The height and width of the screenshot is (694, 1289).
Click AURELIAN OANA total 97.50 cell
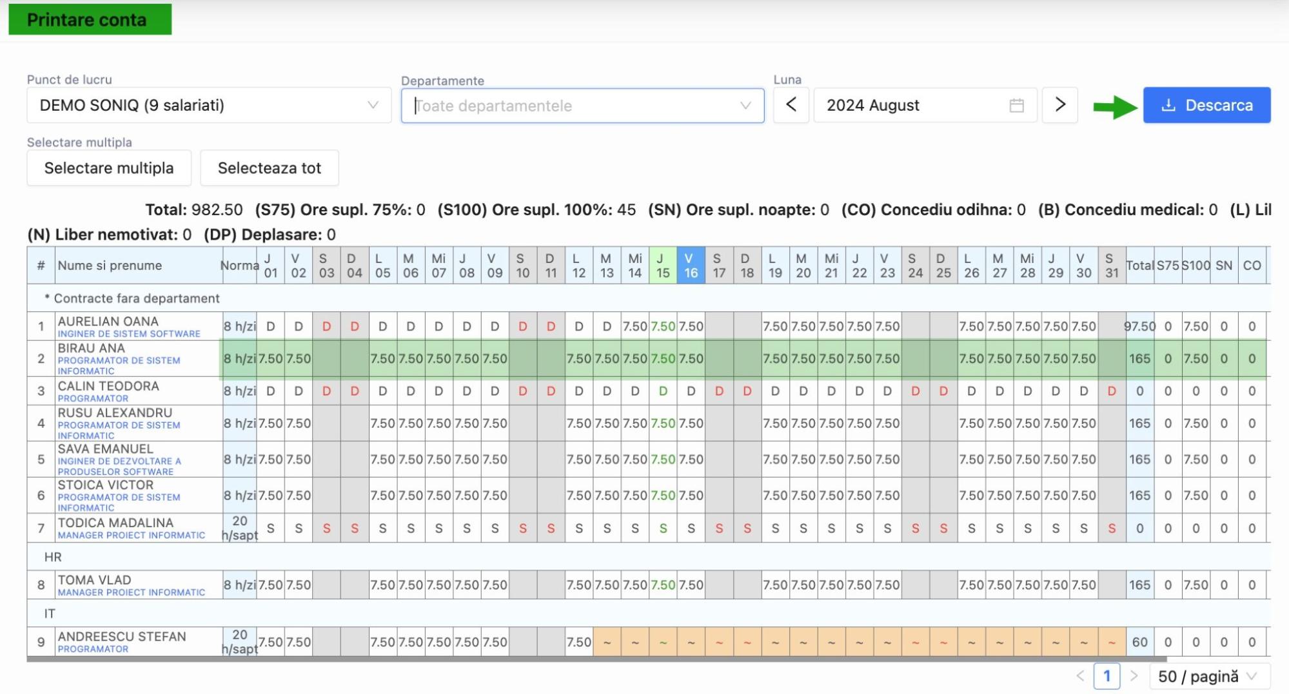click(x=1139, y=326)
